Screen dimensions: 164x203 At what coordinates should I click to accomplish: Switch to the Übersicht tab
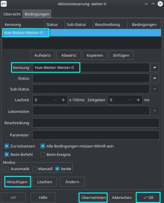click(x=12, y=14)
